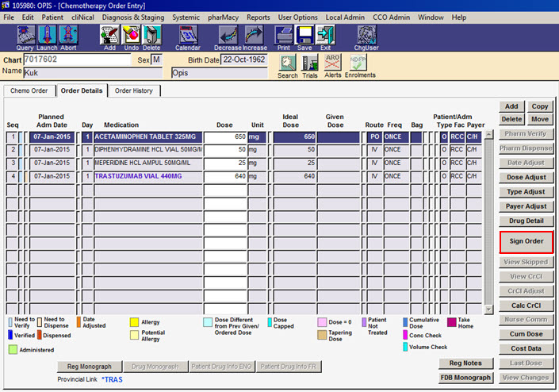Open the Reg Monograph button
This screenshot has width=559, height=392.
coord(90,367)
